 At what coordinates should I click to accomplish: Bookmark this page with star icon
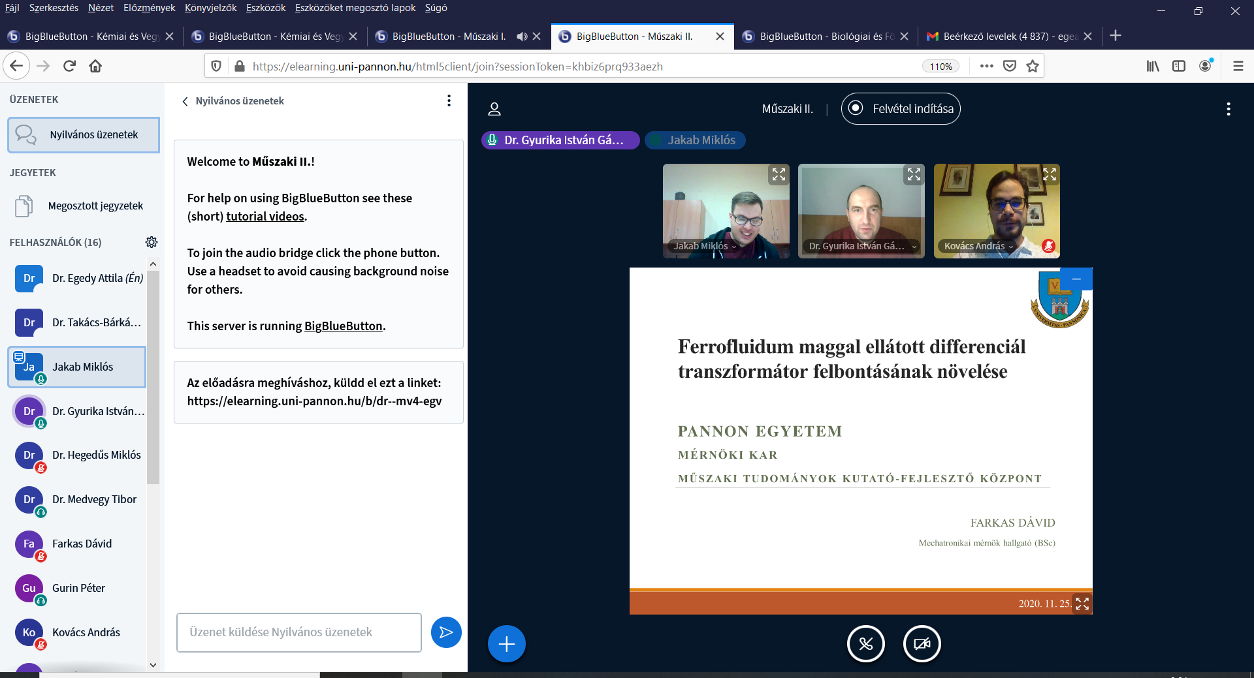(1033, 66)
